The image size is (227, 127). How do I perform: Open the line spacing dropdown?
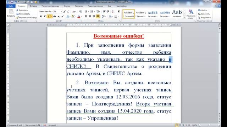click(104, 17)
